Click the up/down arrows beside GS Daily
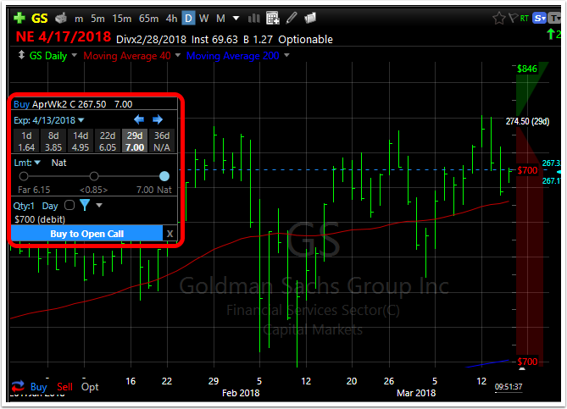The image size is (567, 409). 21,55
